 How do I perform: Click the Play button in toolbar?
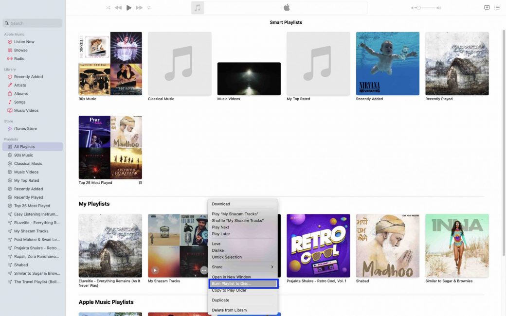(x=129, y=8)
